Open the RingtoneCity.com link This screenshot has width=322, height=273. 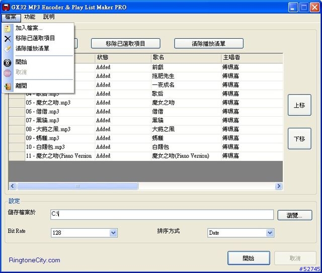35,260
